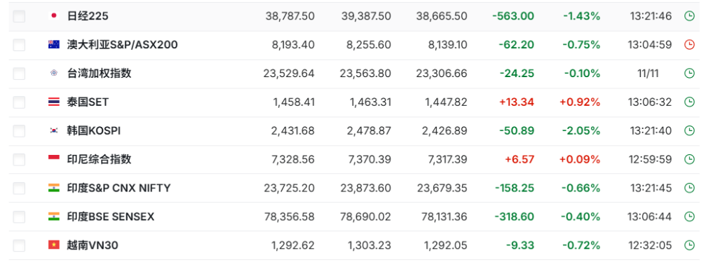Screen dimensions: 718x272
Task: Check the box next to 印度S&P CNX NIFTY
Action: [19, 188]
